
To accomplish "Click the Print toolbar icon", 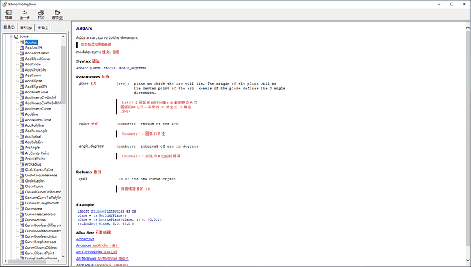I will pyautogui.click(x=41, y=12).
